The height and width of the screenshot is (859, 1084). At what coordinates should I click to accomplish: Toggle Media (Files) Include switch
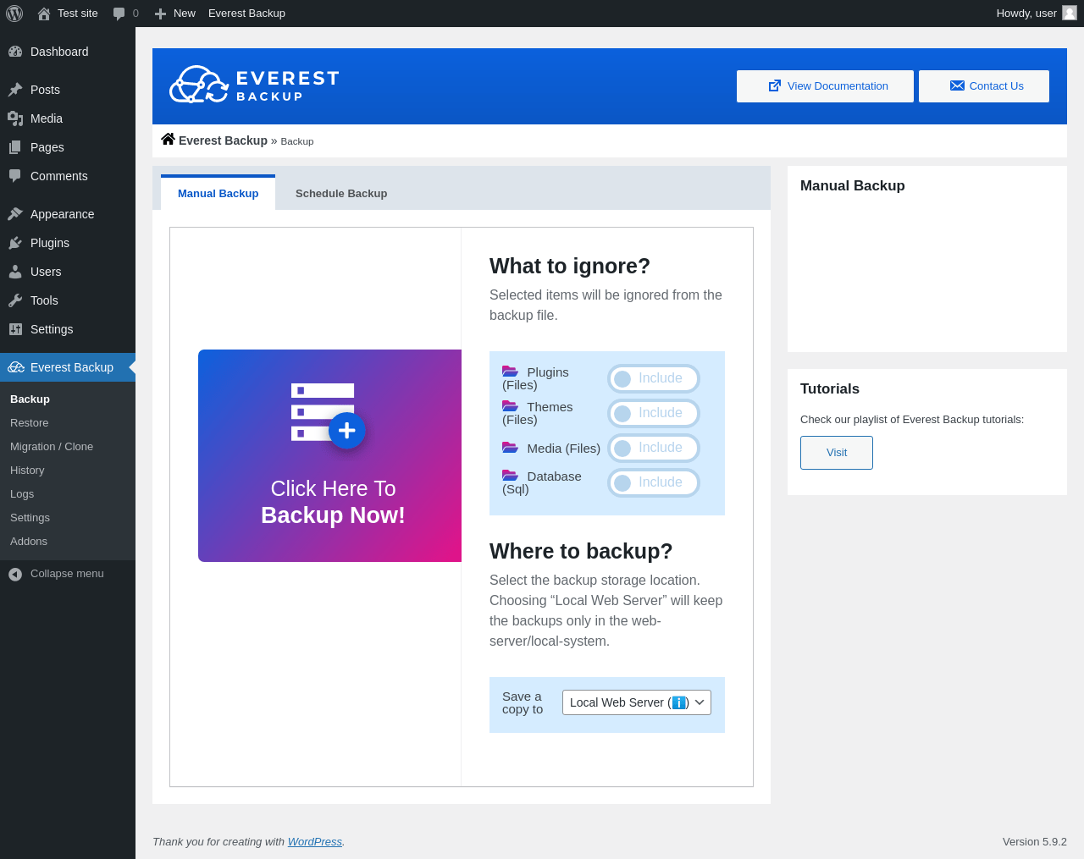pyautogui.click(x=654, y=448)
